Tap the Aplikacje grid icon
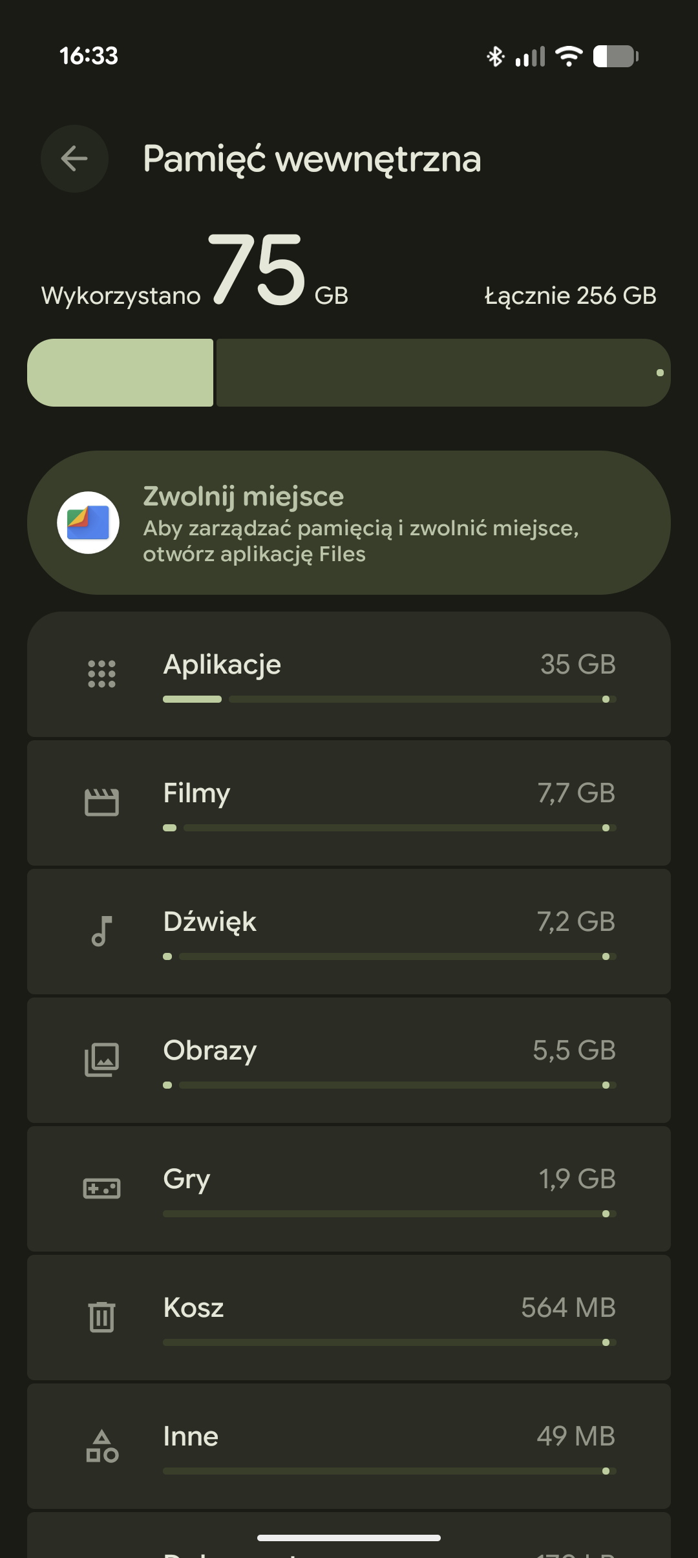 101,674
